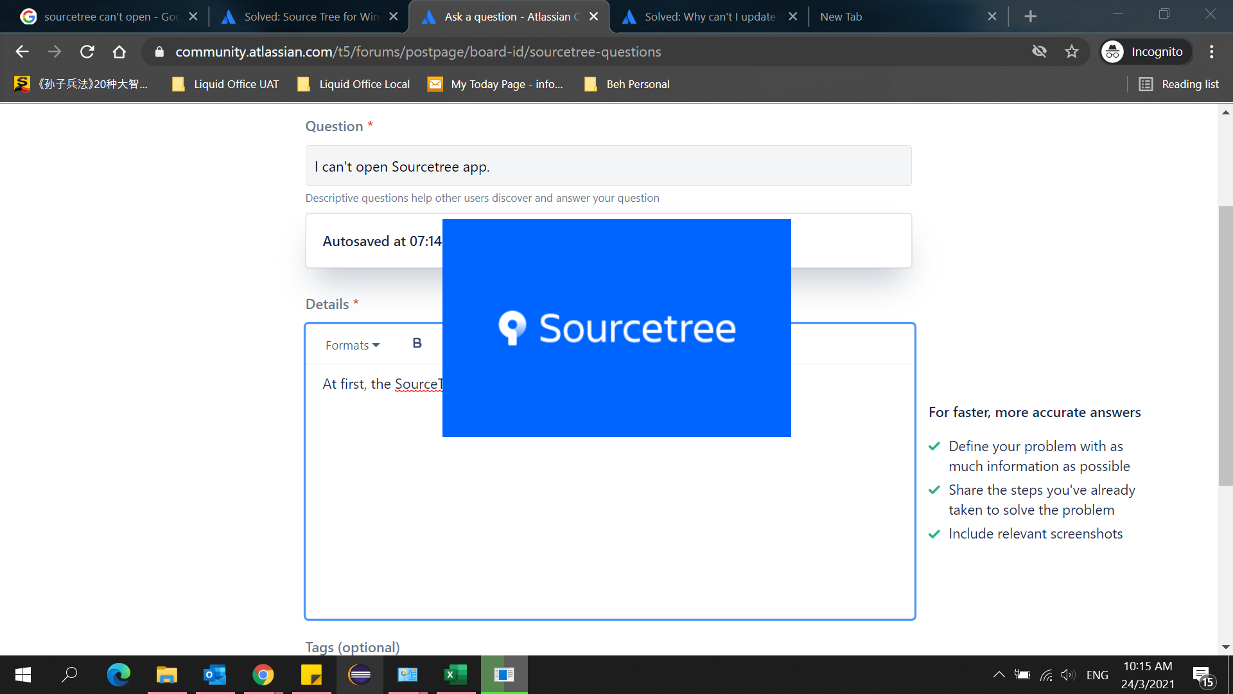Open the Liquid Office Local bookmark
Screen dimensions: 1233x694
354,84
